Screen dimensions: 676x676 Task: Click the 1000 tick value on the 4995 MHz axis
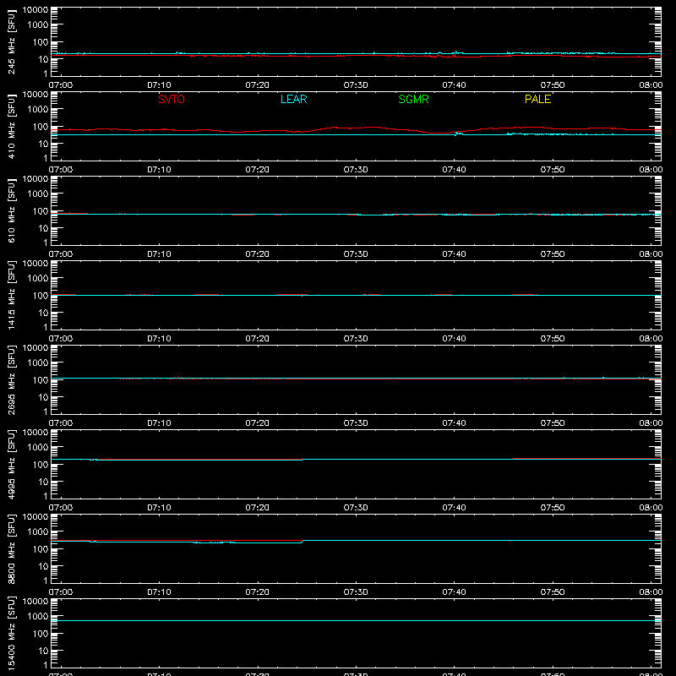click(x=38, y=448)
